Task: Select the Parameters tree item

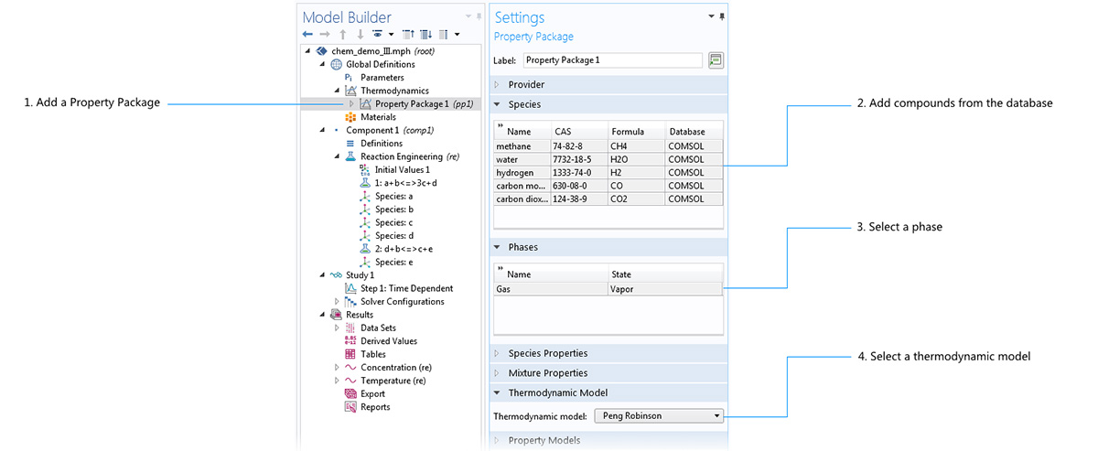Action: (x=382, y=78)
